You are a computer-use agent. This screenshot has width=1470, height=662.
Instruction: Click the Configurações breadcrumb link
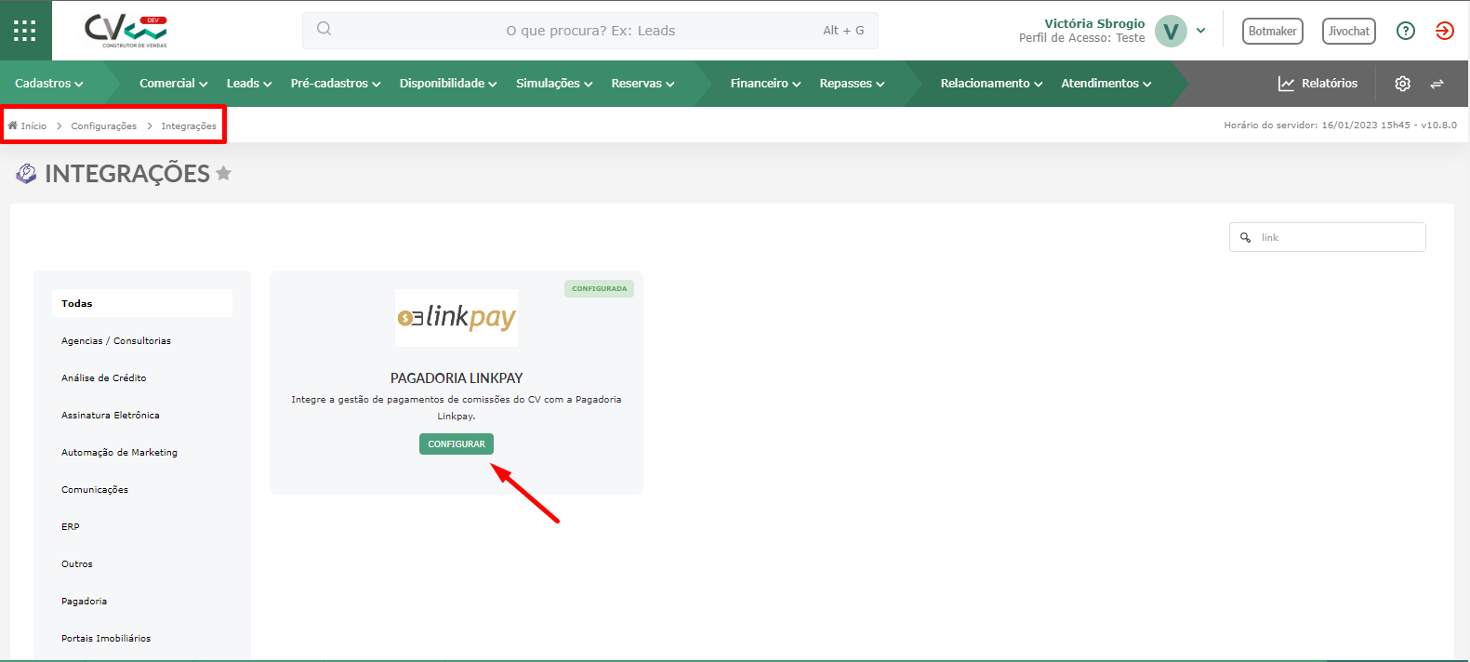pos(103,126)
